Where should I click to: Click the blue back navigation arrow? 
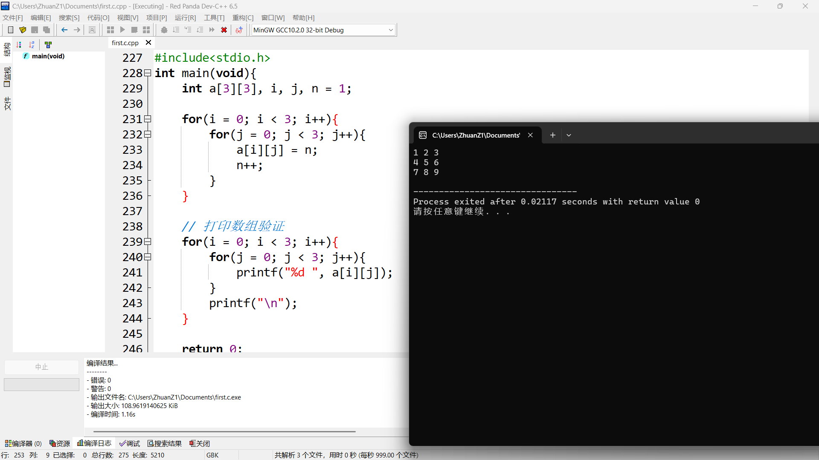(64, 30)
